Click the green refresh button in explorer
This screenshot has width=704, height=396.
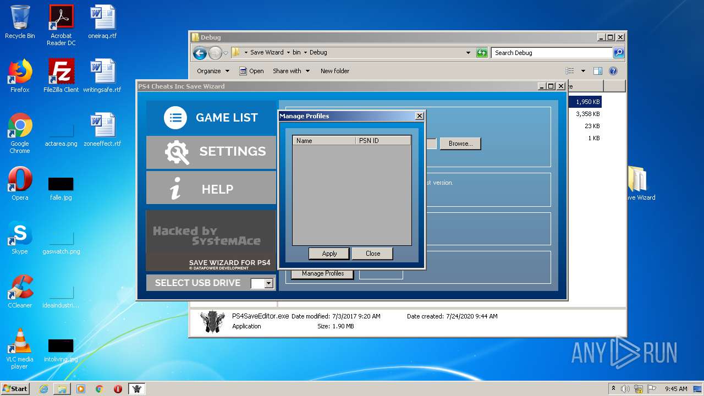coord(482,53)
